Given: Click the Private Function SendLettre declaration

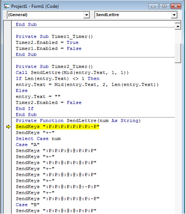Looking at the screenshot, I should click(x=78, y=121).
